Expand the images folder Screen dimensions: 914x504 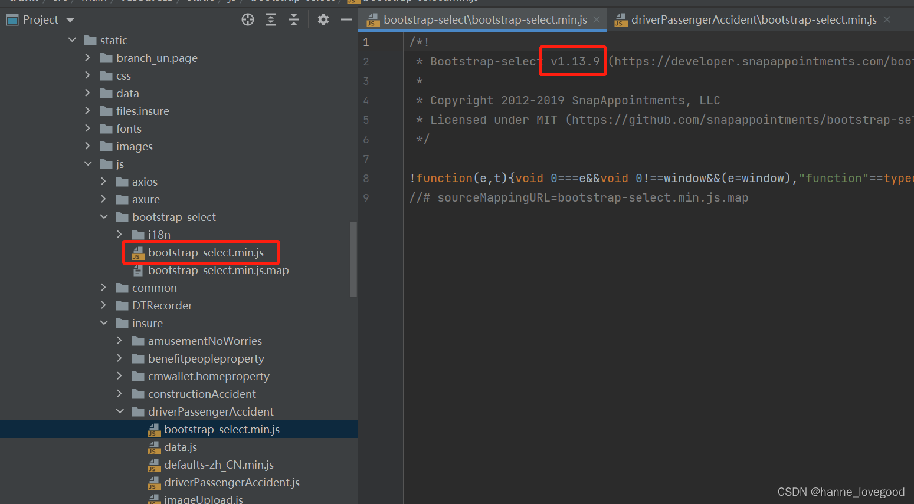pos(88,146)
